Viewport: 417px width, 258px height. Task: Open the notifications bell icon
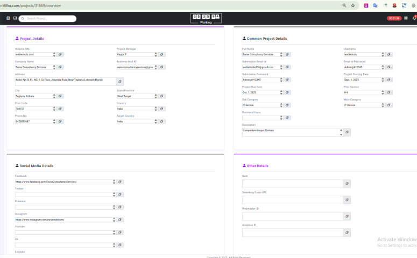pos(414,18)
